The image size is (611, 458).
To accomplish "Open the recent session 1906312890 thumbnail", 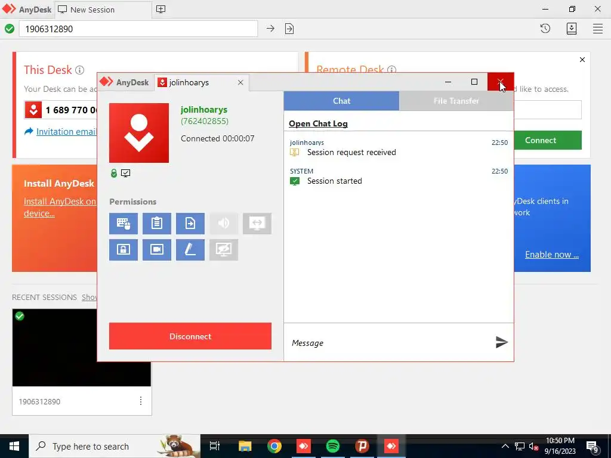I will (81, 348).
